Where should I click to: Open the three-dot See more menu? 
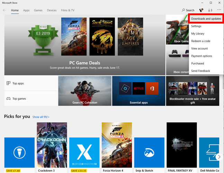[x=219, y=10]
